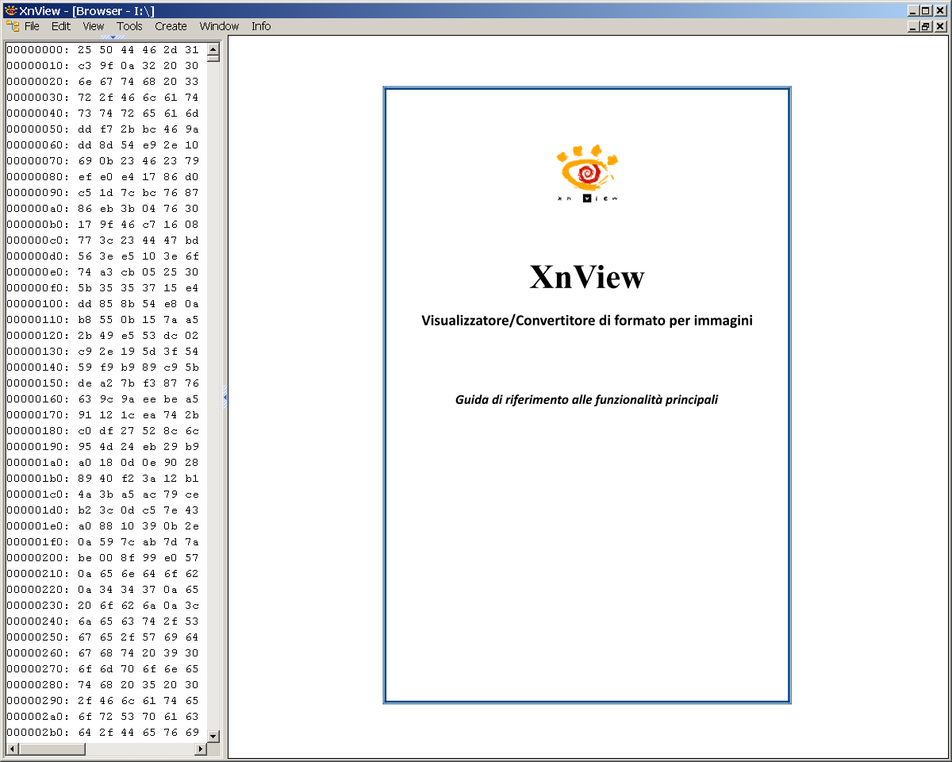
Task: Minimize the XnView main window
Action: (x=914, y=11)
